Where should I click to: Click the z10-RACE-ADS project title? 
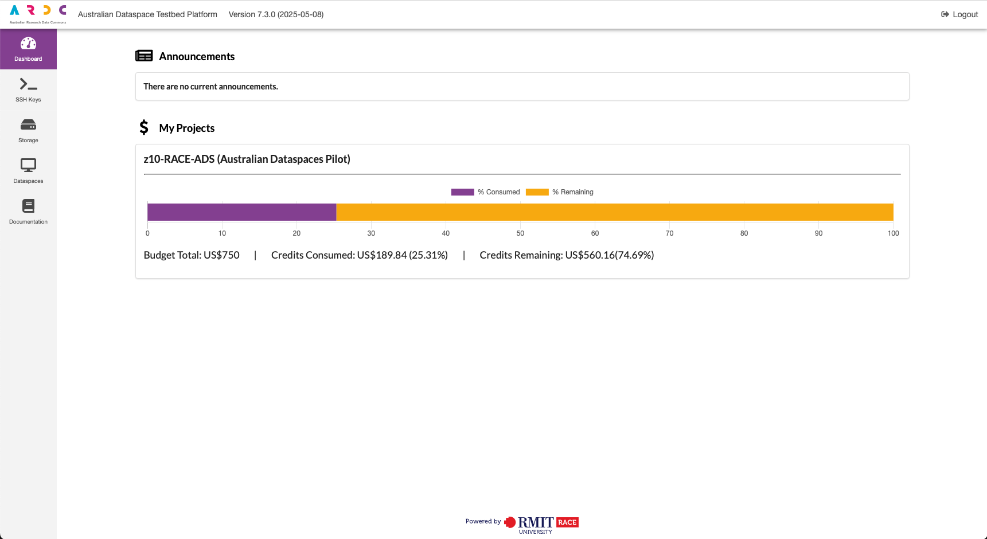(247, 159)
